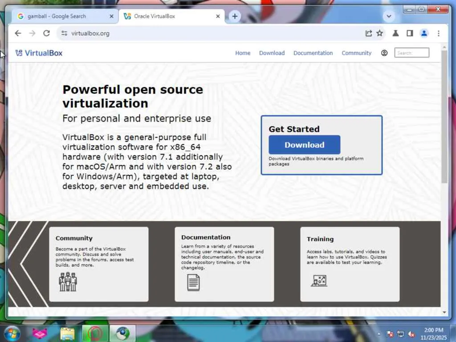Close the gamball Google Search tab
The height and width of the screenshot is (342, 456).
111,16
